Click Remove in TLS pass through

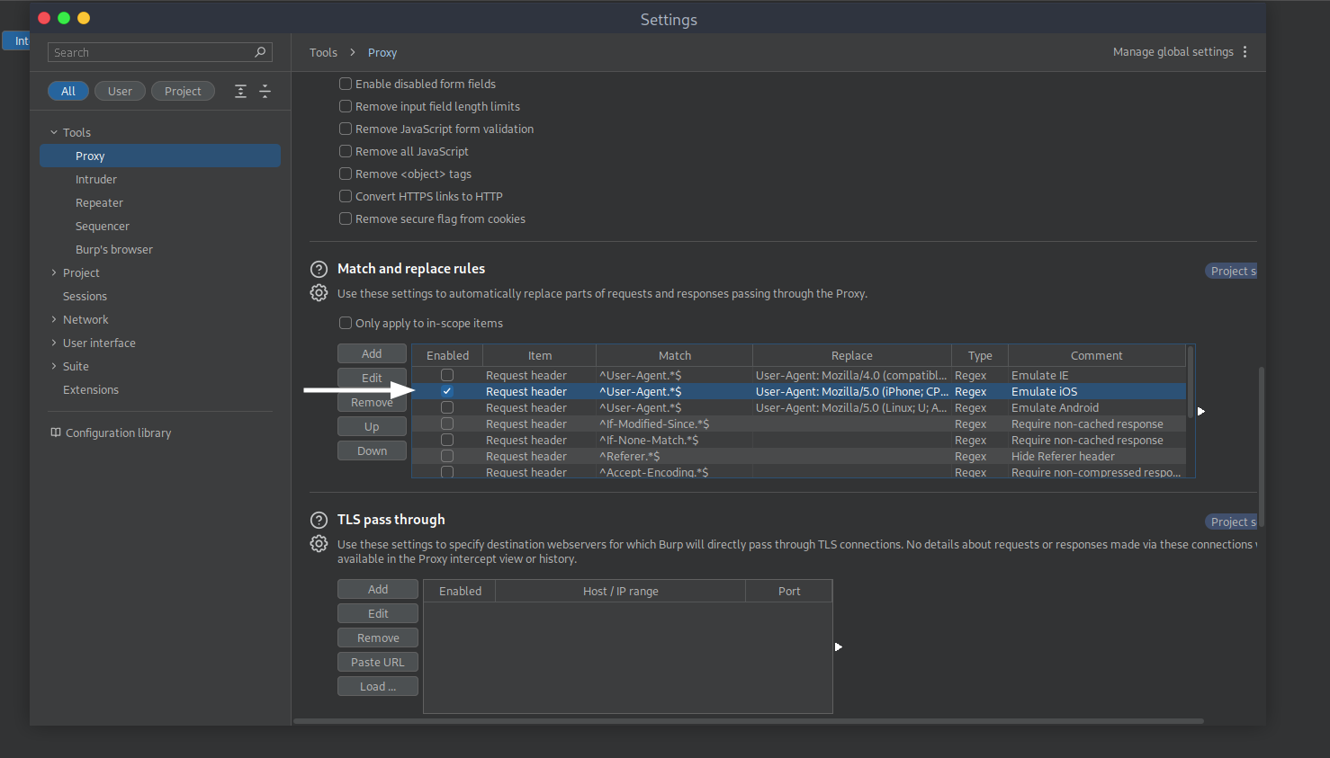378,638
